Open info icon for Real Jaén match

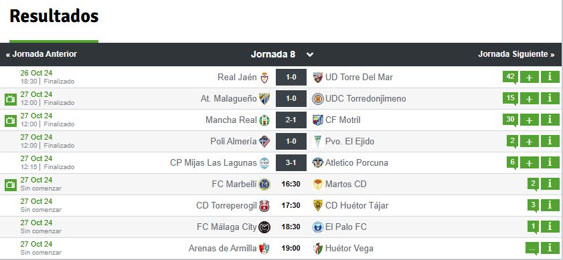click(x=550, y=77)
